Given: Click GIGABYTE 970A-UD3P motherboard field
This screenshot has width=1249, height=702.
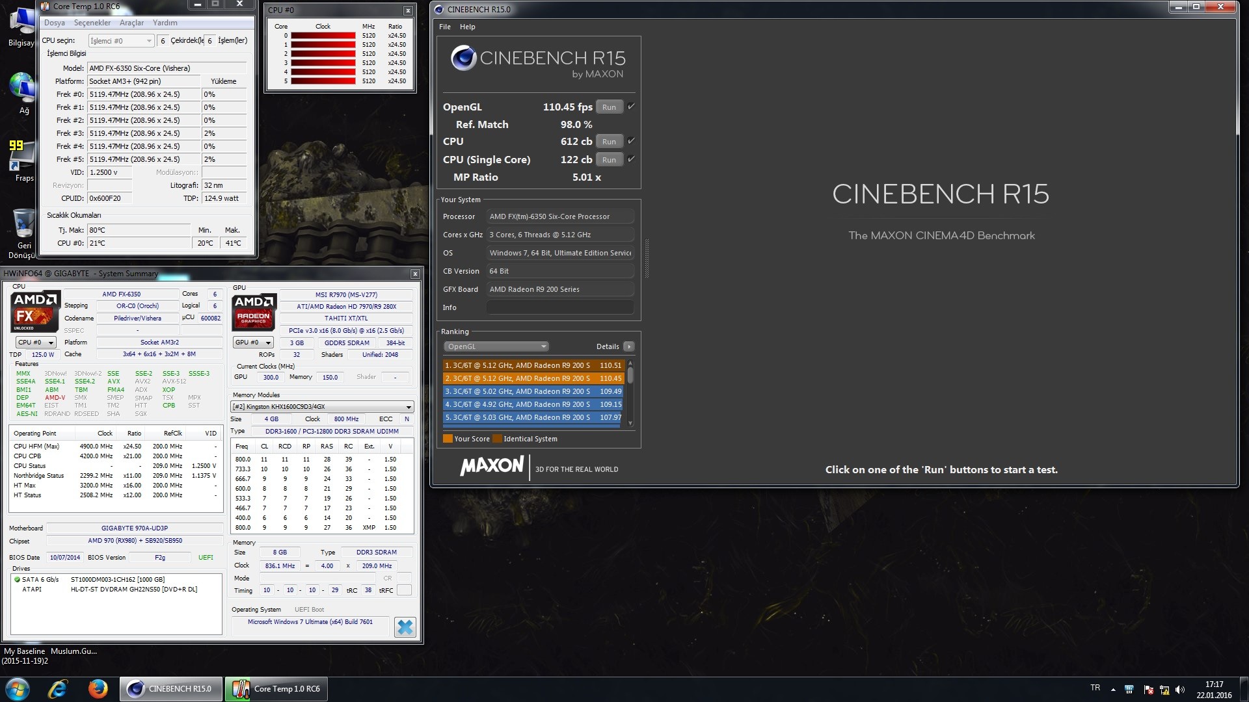Looking at the screenshot, I should coord(135,528).
